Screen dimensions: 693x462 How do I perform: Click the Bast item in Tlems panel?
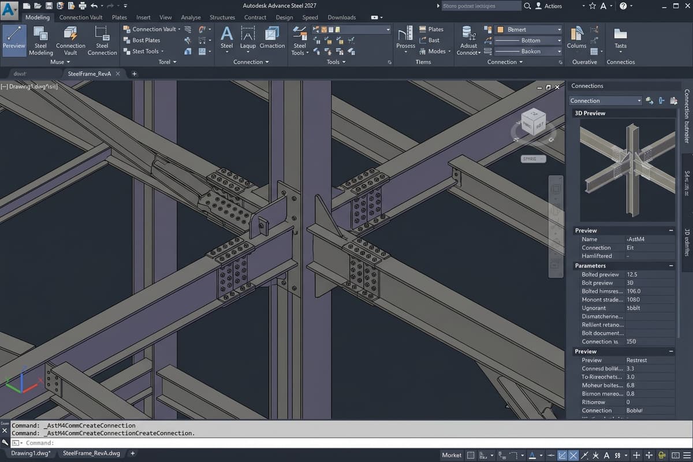click(x=429, y=40)
